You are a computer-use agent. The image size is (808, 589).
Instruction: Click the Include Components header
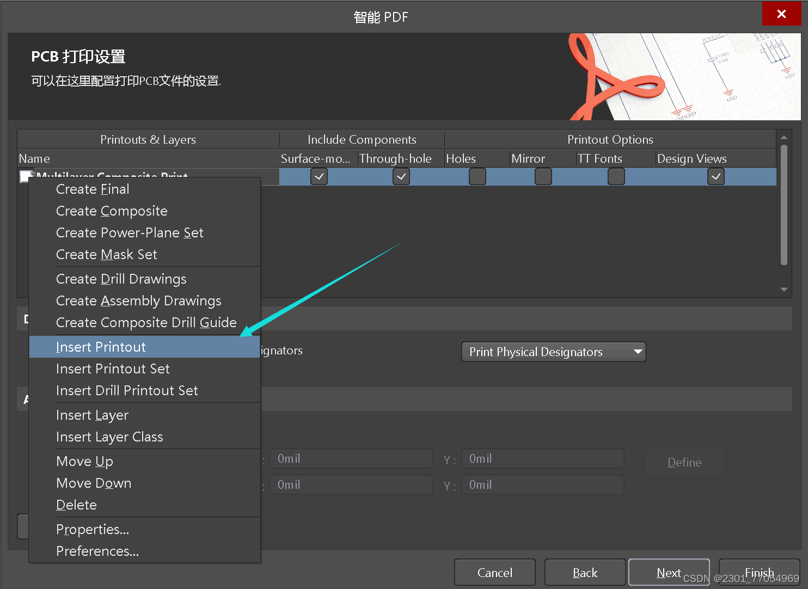(x=362, y=139)
